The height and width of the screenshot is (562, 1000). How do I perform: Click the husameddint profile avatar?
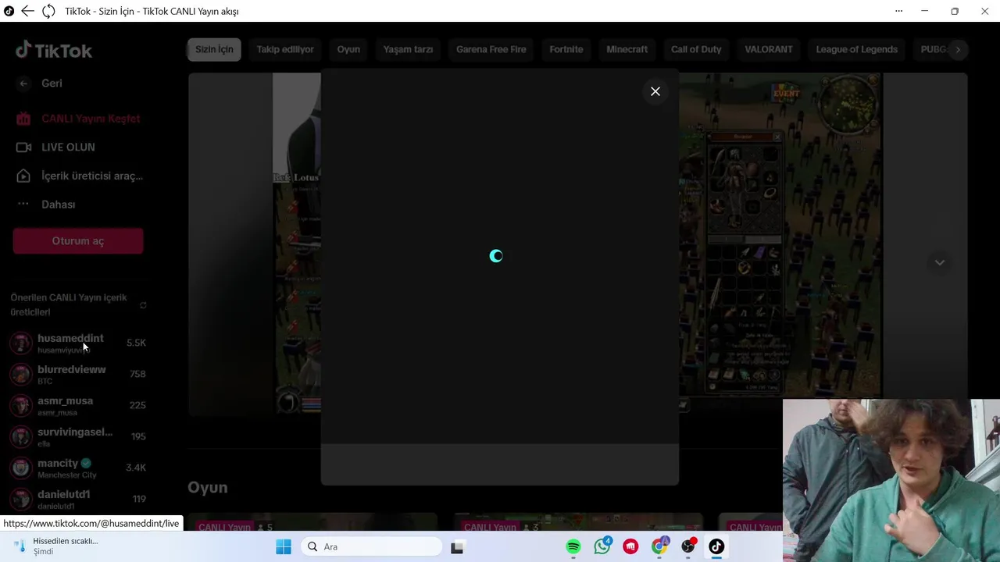coord(21,343)
